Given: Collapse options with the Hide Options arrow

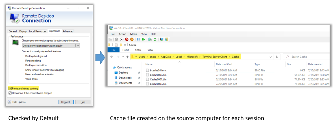Looking at the screenshot, I should [x=9, y=102].
